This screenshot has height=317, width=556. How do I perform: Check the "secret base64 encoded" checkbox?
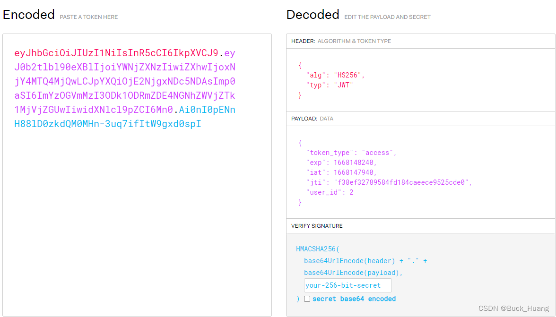307,299
